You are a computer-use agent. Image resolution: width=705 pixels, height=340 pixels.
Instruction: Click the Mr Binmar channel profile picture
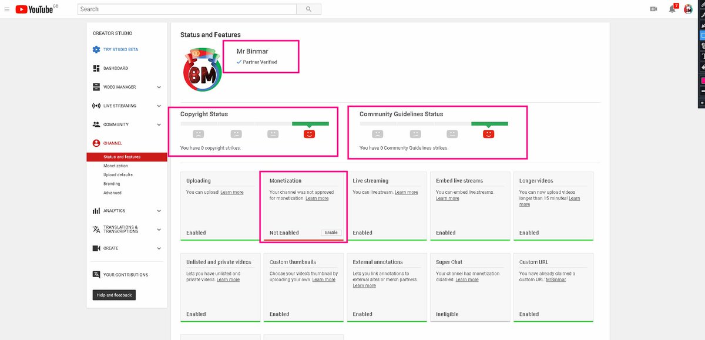click(x=202, y=70)
